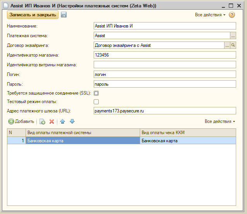Image resolution: width=247 pixels, height=214 pixels.
Task: Open selection dialog for Платежная система
Action: pos(233,36)
